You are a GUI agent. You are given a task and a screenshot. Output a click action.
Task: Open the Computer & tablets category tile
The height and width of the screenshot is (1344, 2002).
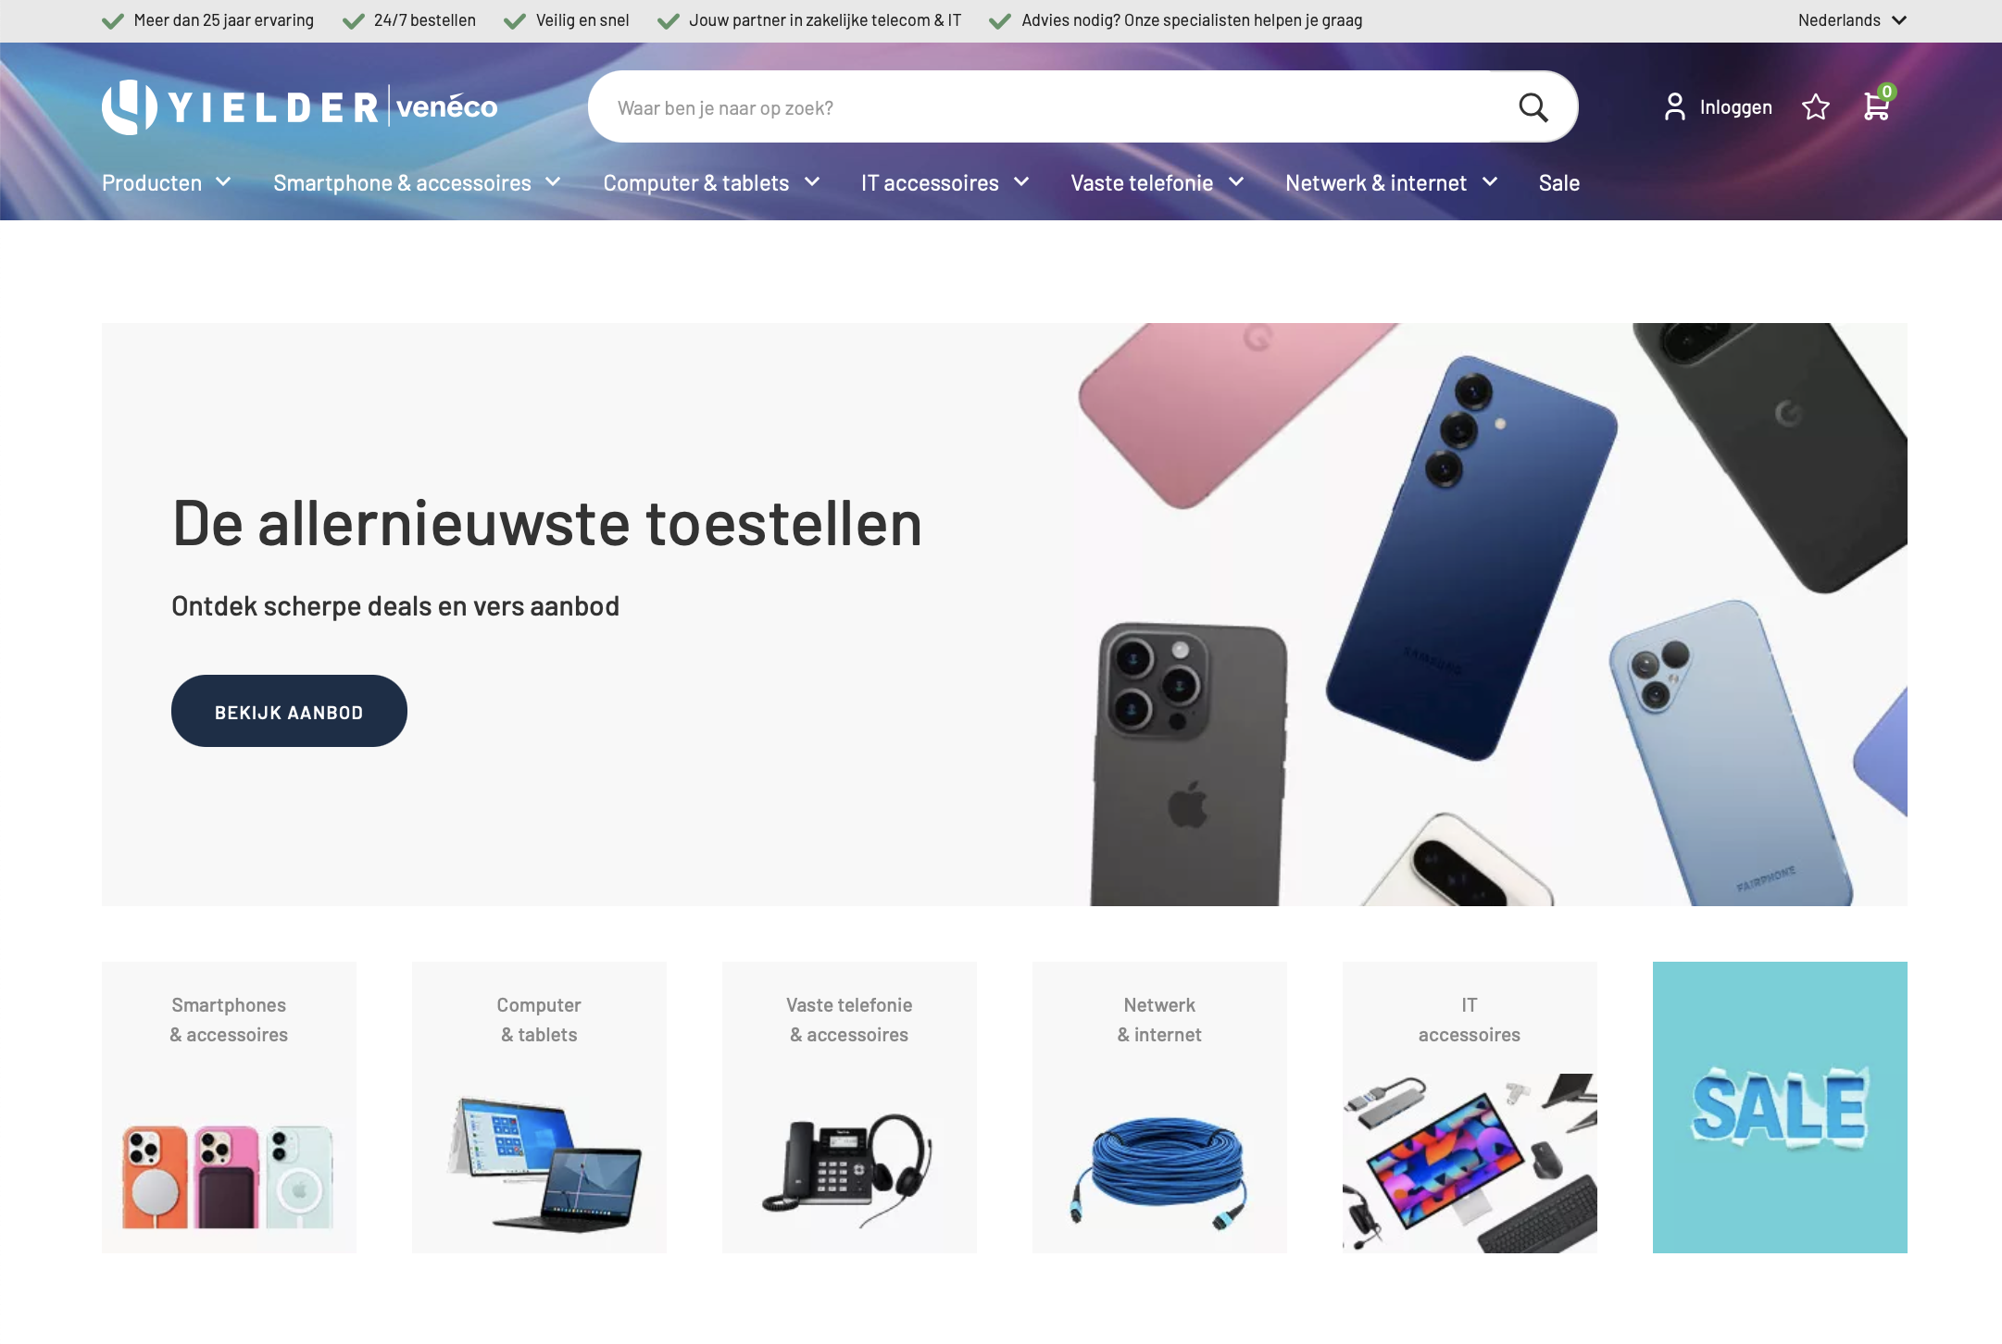[539, 1107]
